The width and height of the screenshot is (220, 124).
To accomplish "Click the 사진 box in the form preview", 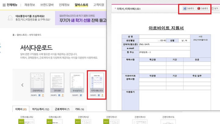I will click(200, 46).
